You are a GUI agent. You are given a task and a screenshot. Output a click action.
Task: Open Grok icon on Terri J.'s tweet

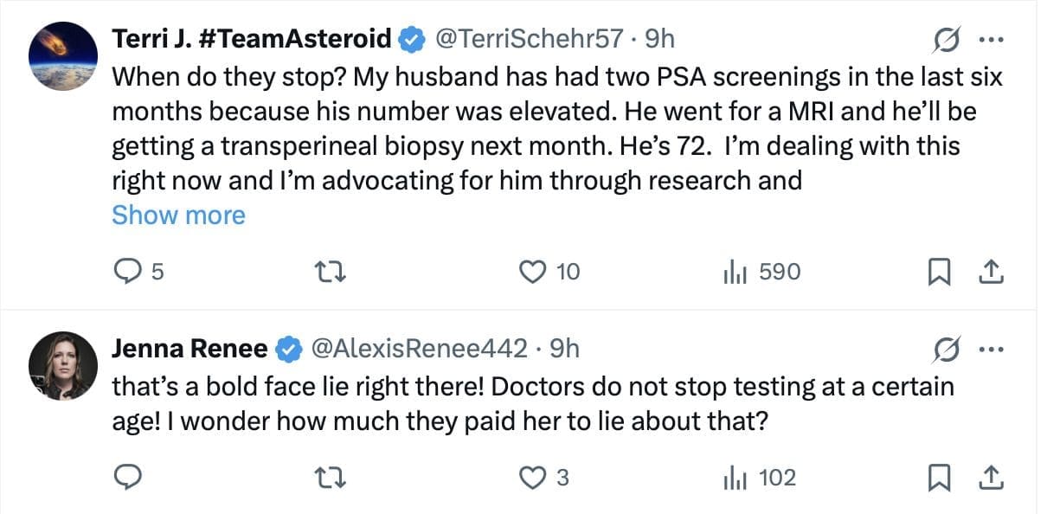[x=943, y=40]
